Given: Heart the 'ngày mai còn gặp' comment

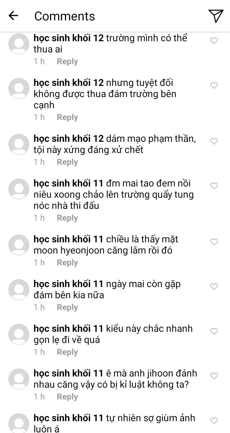Looking at the screenshot, I should 214,286.
